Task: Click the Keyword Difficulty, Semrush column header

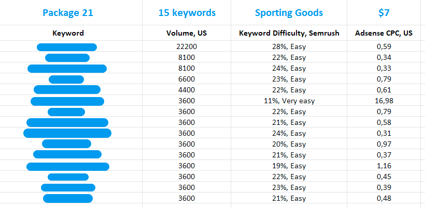Action: 289,34
